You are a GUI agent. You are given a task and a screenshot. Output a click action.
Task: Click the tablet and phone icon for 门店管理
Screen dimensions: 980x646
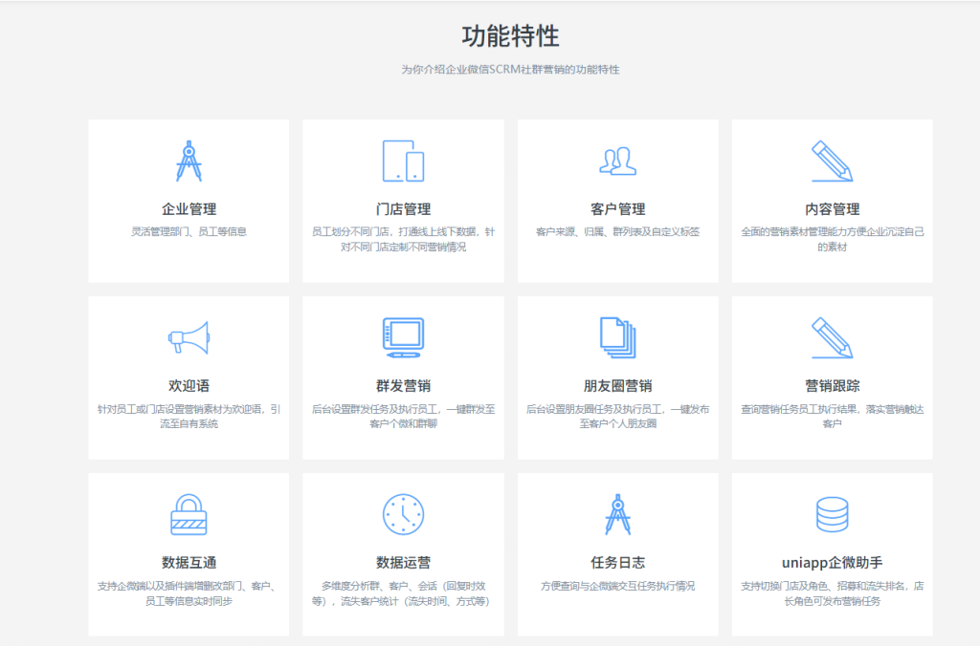403,161
